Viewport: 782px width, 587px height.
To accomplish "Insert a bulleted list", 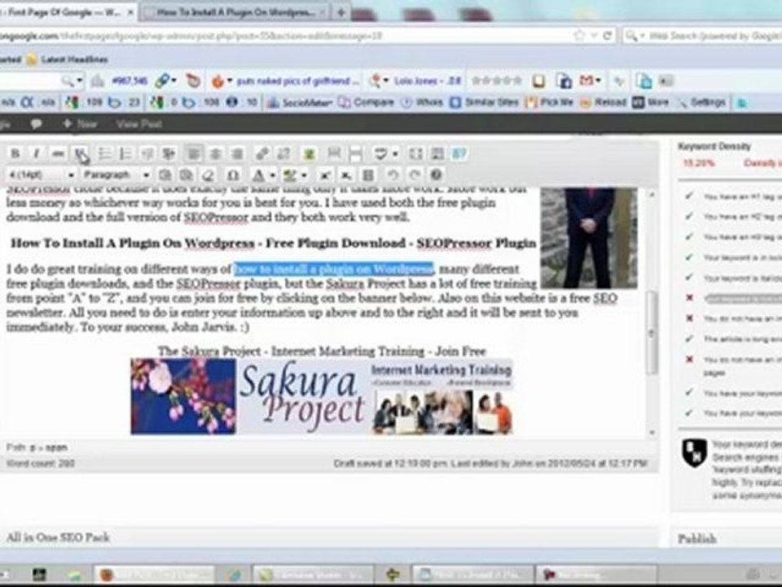I will coord(104,154).
